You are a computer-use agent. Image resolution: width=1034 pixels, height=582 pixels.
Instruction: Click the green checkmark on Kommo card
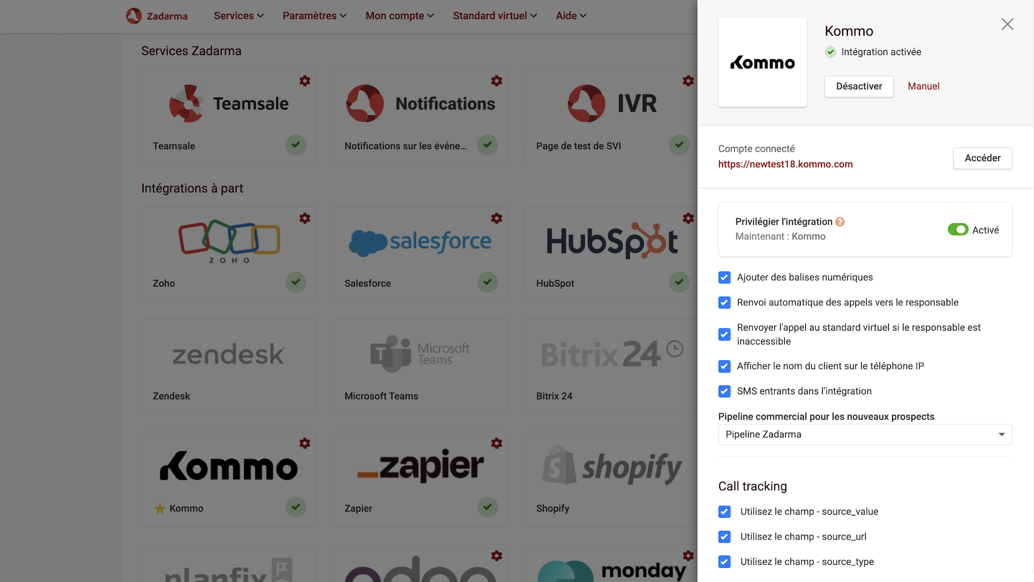(296, 507)
